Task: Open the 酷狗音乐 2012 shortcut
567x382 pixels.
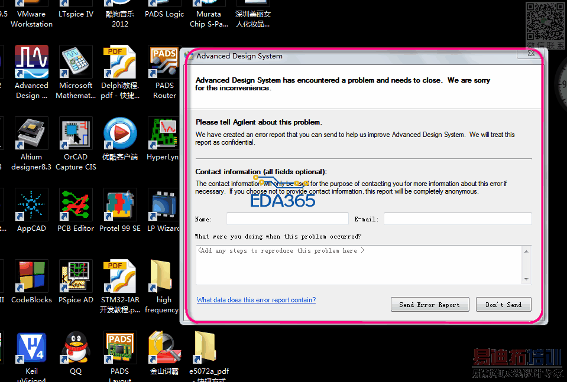Action: click(x=119, y=14)
